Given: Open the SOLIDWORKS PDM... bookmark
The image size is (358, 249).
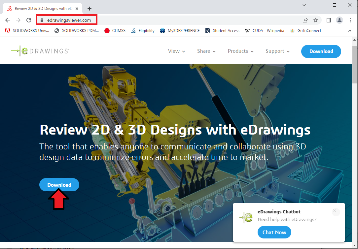Looking at the screenshot, I should (77, 31).
